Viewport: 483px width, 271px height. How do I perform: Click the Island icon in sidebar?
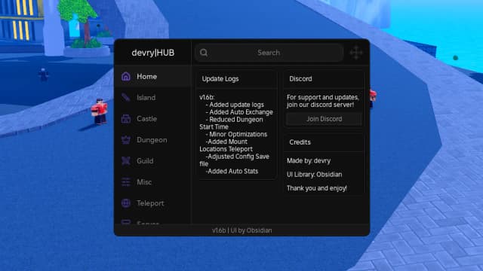126,97
